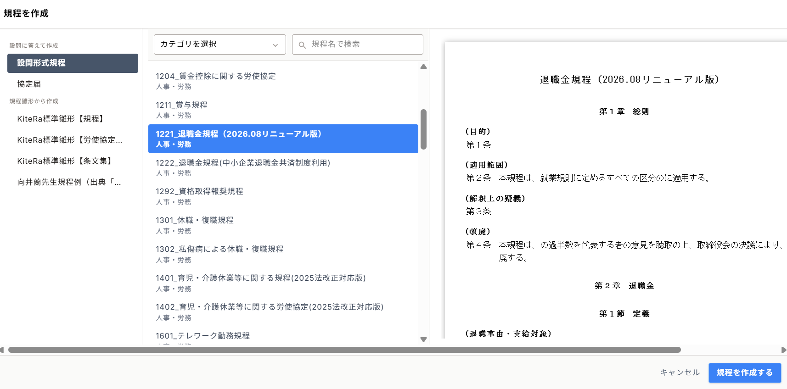
Task: Select 設問形式規程 in sidebar
Action: [x=73, y=63]
